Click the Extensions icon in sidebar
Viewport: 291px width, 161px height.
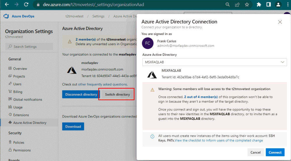tap(10, 115)
